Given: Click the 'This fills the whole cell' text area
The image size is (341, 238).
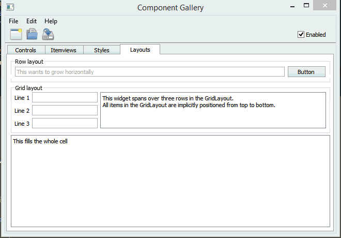Looking at the screenshot, I should [170, 181].
